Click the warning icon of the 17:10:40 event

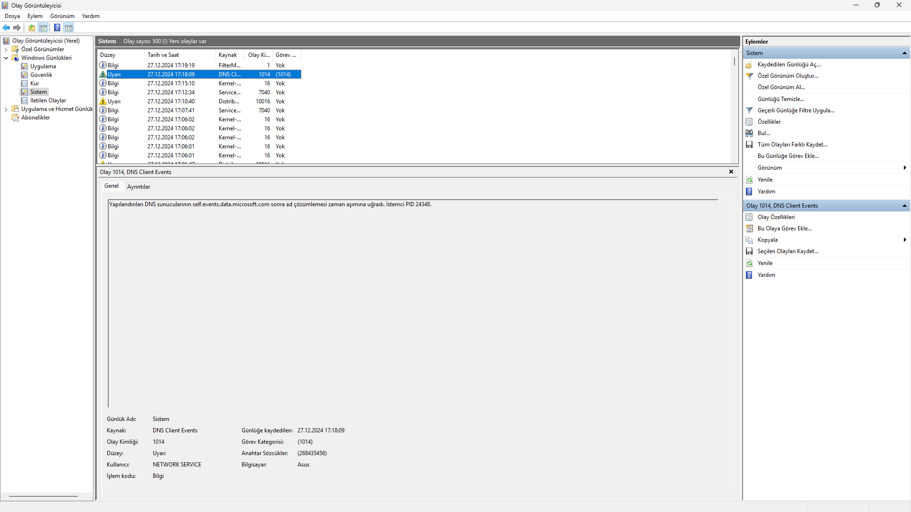click(x=103, y=101)
